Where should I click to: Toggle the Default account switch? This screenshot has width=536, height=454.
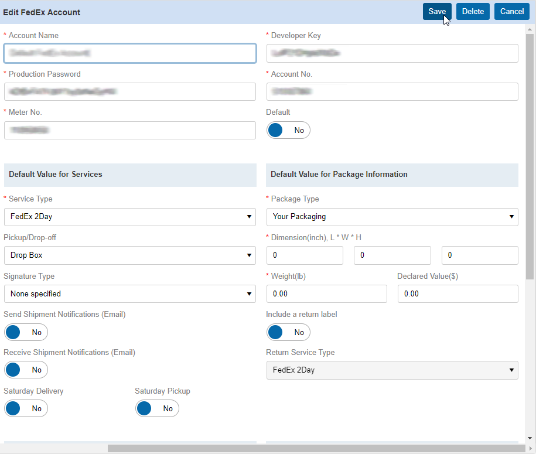click(288, 130)
